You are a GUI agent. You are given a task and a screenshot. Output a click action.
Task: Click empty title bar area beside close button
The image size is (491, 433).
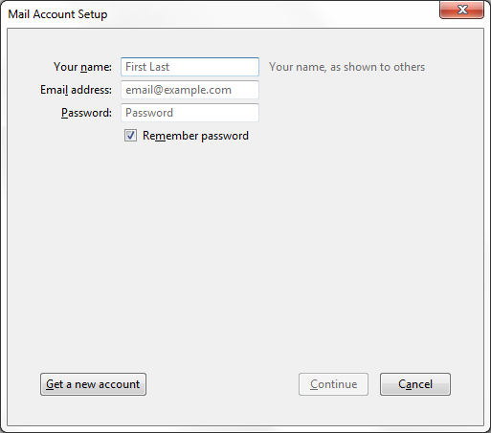(271, 14)
